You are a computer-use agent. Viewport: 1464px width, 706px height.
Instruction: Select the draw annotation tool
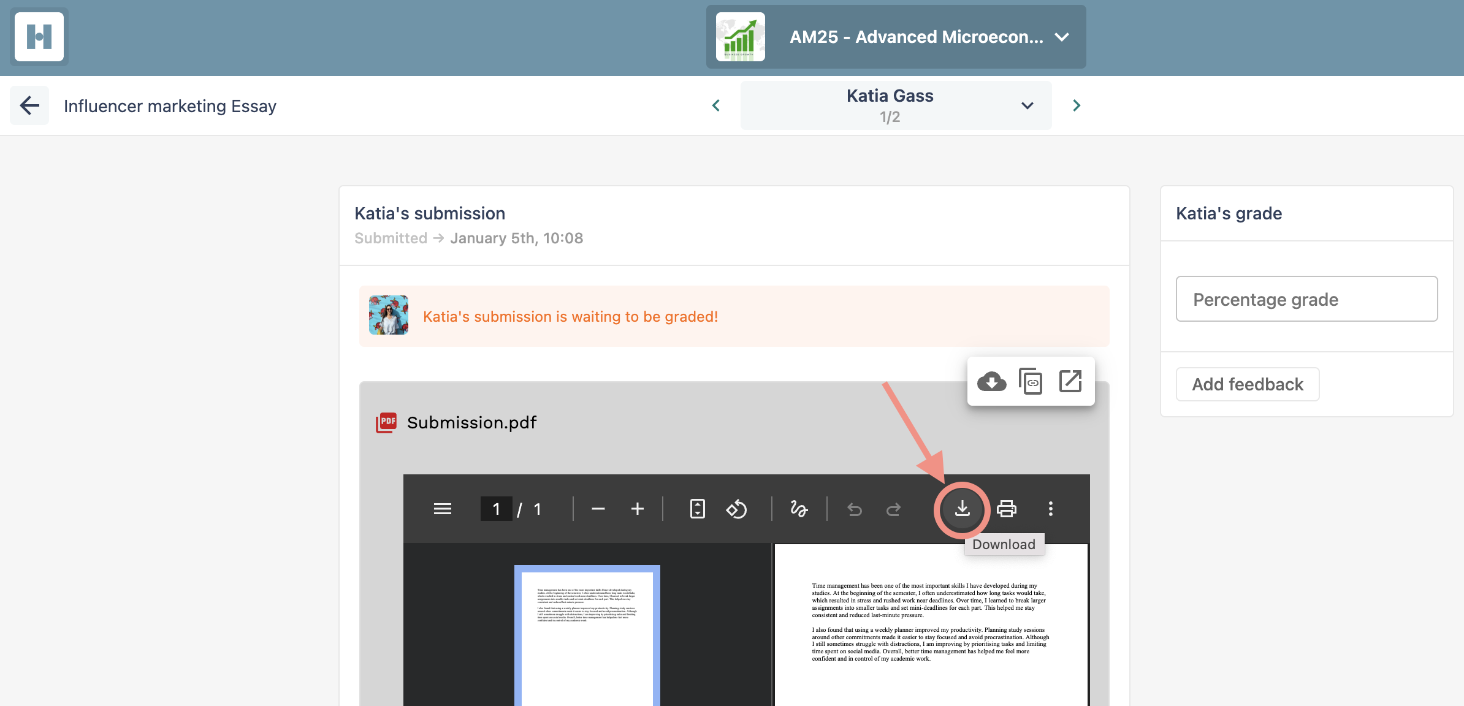(x=798, y=509)
